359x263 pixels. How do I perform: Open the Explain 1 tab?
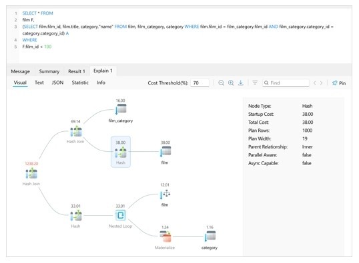click(x=103, y=71)
